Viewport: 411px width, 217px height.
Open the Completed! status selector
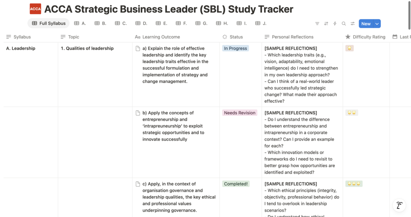click(x=236, y=184)
